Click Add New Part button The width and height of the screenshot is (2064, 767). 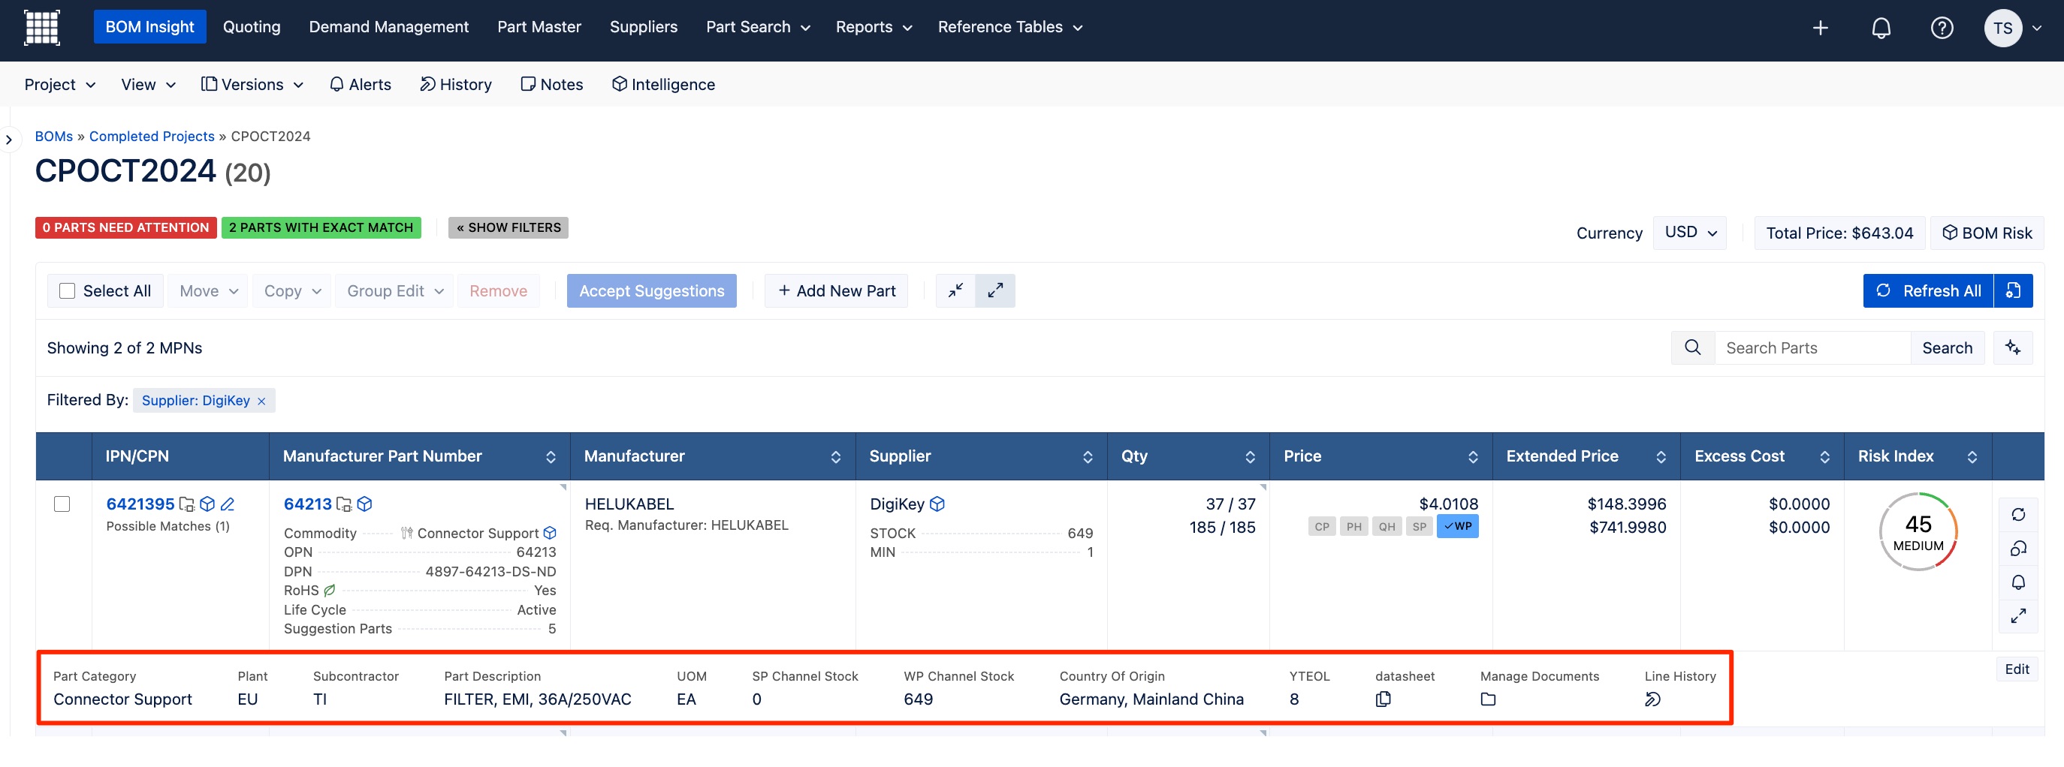pos(836,290)
